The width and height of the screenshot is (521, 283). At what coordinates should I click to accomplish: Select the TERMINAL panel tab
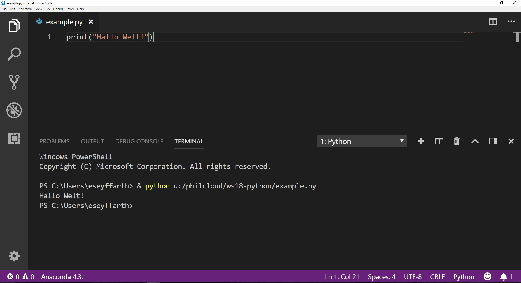point(189,141)
